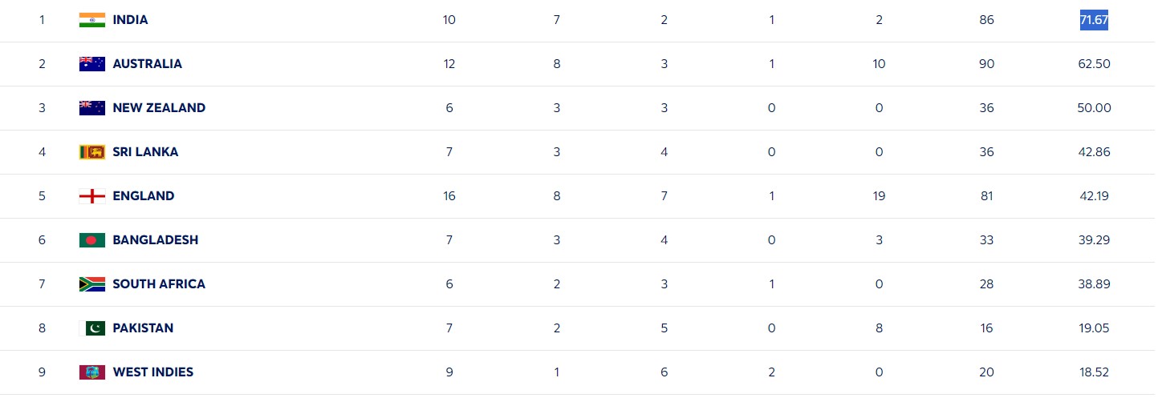Select the ENGLAND team name
The image size is (1158, 398).
(144, 196)
